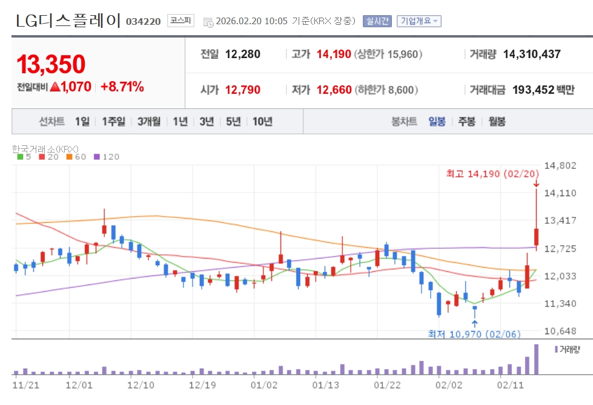The image size is (593, 405).
Task: Click the 하한가 8,600 text
Action: [386, 90]
